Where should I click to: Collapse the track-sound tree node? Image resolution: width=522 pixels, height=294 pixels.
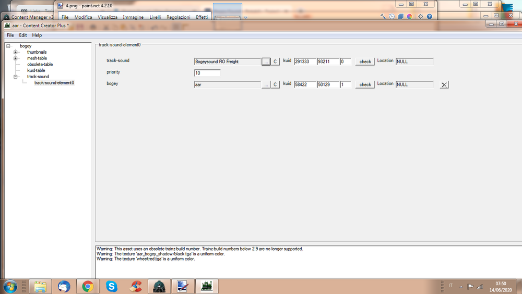tap(15, 77)
